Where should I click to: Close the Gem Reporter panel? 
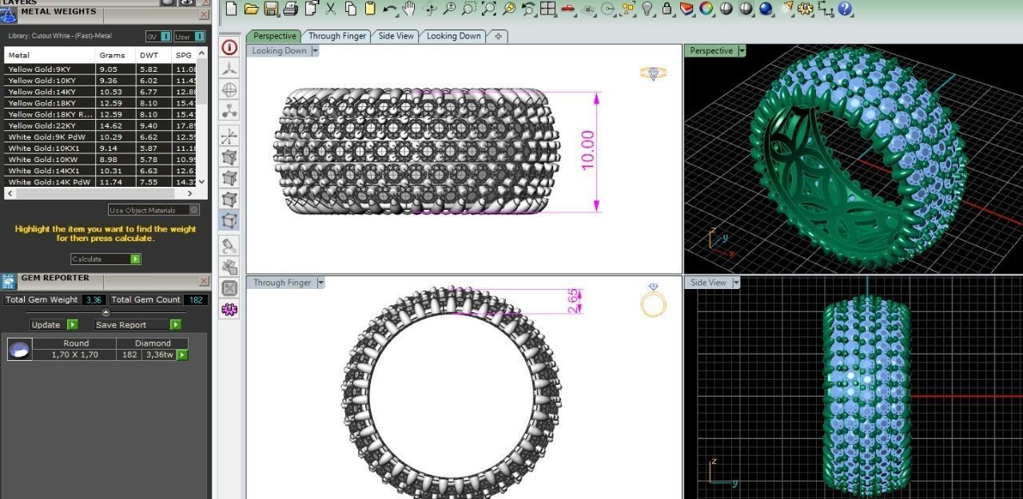click(x=203, y=281)
